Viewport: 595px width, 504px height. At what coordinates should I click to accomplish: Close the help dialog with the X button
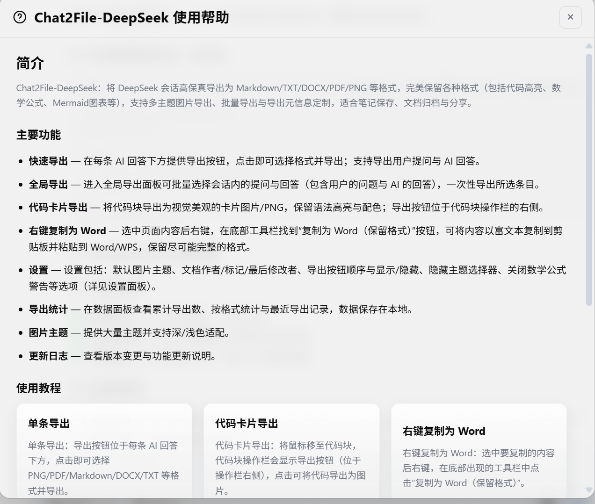(x=570, y=17)
